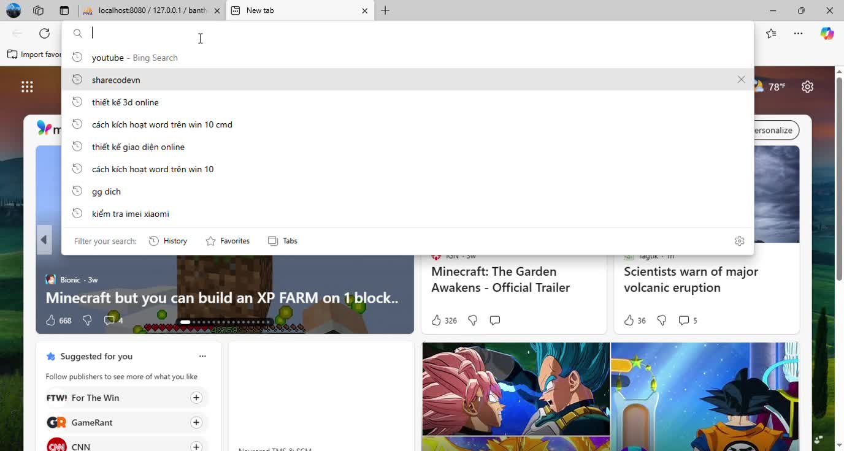Remove the sharecodevn search suggestion
Image resolution: width=844 pixels, height=451 pixels.
click(741, 79)
